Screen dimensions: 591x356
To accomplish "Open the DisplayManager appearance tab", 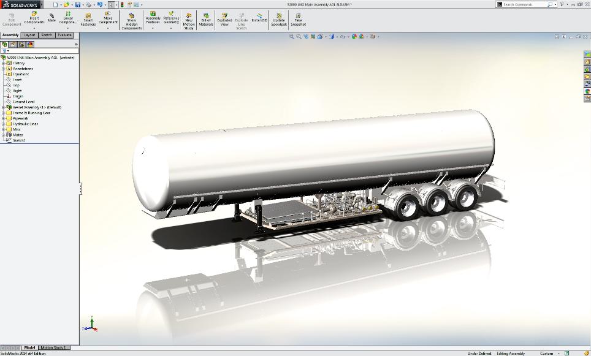I will point(30,44).
